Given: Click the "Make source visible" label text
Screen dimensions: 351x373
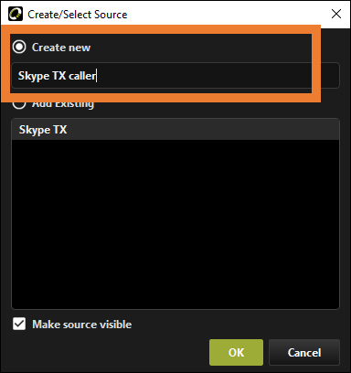Looking at the screenshot, I should point(82,325).
